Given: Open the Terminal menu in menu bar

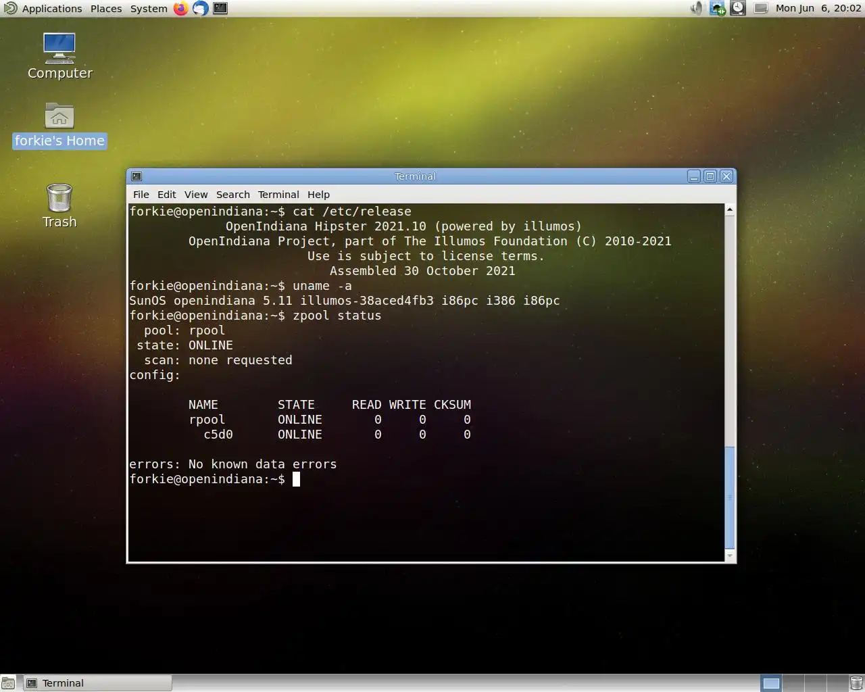Looking at the screenshot, I should [278, 195].
